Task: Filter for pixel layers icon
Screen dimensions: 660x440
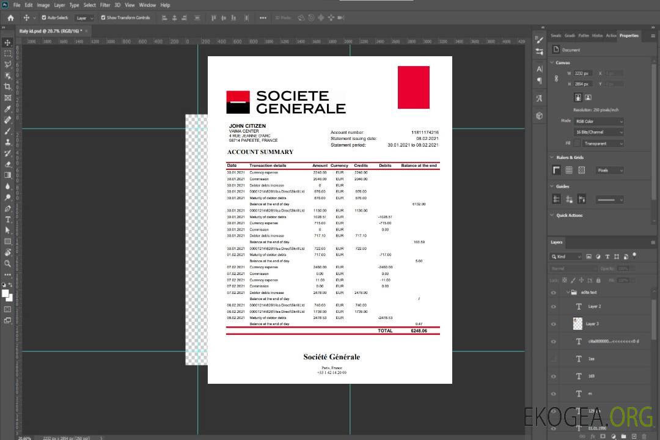Action: (589, 257)
